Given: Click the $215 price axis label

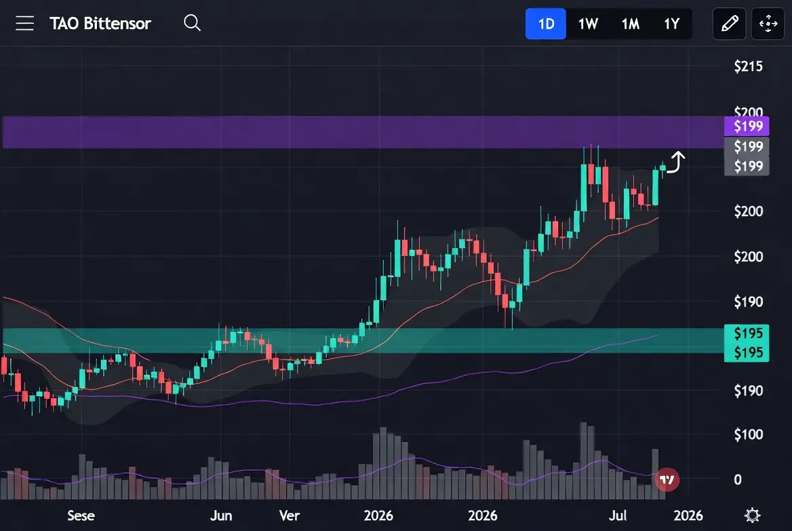Looking at the screenshot, I should coord(748,66).
